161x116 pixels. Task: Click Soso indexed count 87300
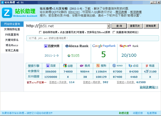point(118,72)
